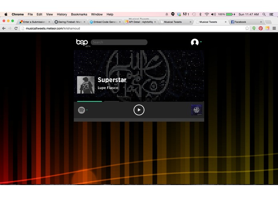Open the new tab button
This screenshot has width=278, height=197.
[x=268, y=22]
